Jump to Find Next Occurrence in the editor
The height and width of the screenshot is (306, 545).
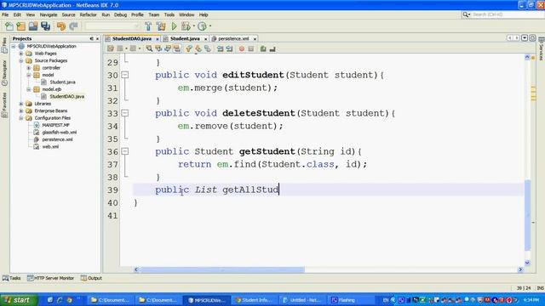(168, 49)
